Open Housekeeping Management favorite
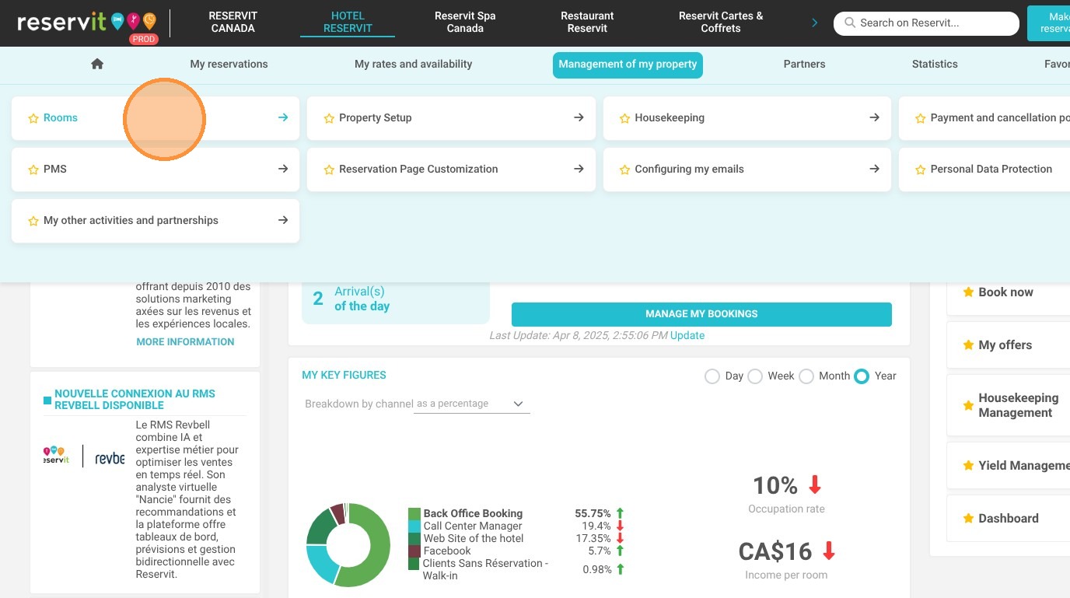 [x=1019, y=405]
